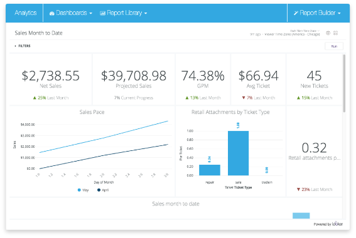Click the sale bar in Retail Attachments chart
This screenshot has width=356, height=238.
tap(238, 153)
